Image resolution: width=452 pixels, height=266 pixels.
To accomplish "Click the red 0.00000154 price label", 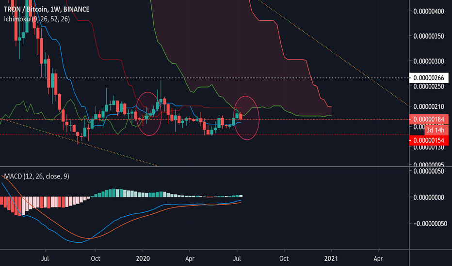I will coord(429,140).
